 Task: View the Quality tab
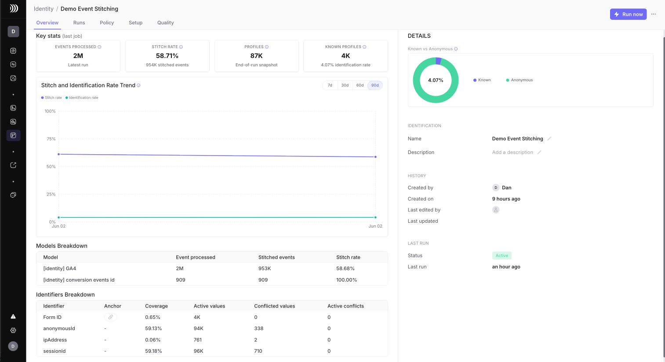coord(166,23)
